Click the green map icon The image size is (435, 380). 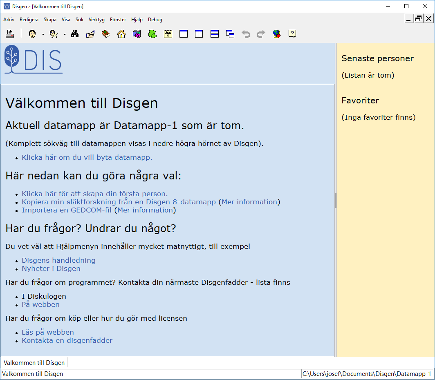[152, 34]
